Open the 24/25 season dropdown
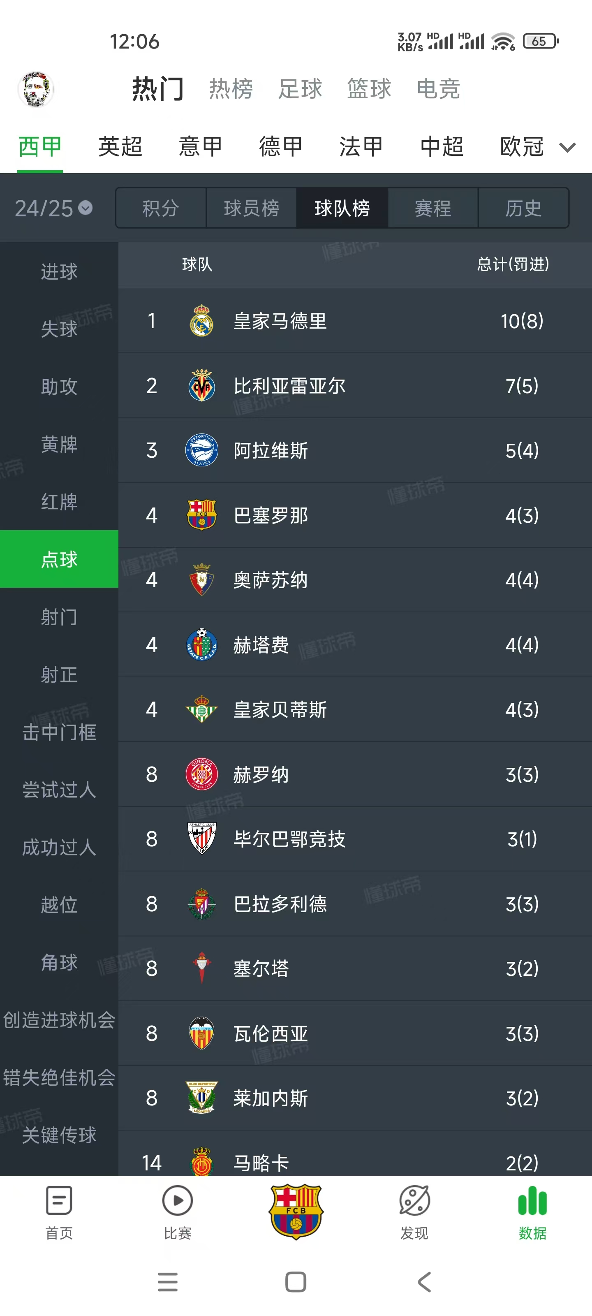The height and width of the screenshot is (1316, 592). (53, 208)
